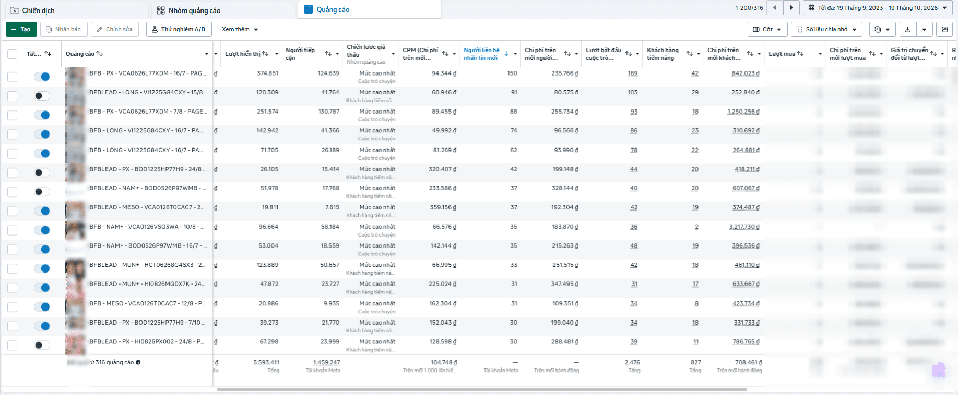Viewport: 958px width, 395px height.
Task: Select the Quảng cáo tab
Action: coord(370,9)
